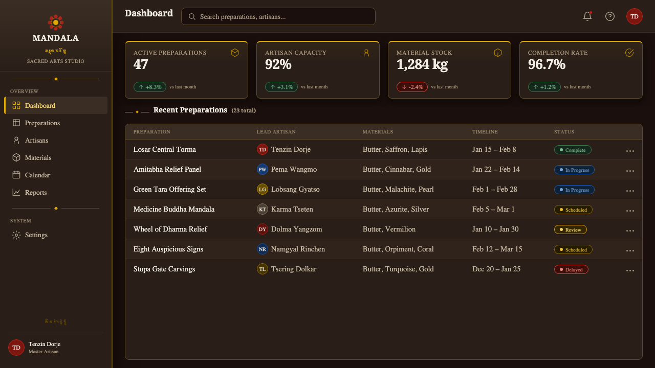Click the Completion Rate checkmark icon
The image size is (655, 368).
click(x=629, y=53)
